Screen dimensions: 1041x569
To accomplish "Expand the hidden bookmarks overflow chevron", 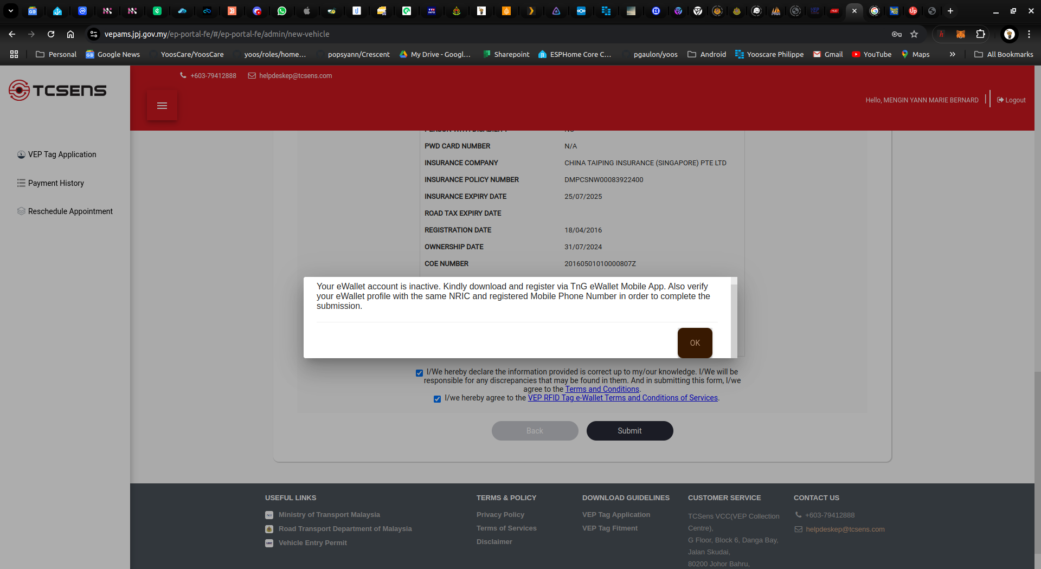I will point(952,54).
